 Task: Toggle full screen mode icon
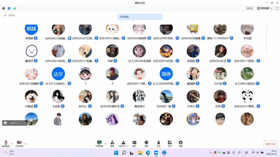(x=277, y=8)
